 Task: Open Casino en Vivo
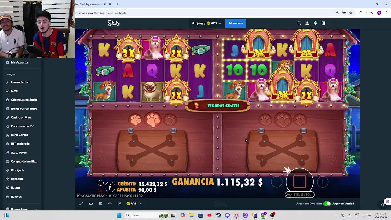(x=21, y=117)
